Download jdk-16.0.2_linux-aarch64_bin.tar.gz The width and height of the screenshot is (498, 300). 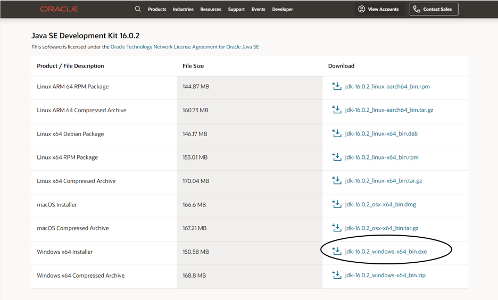389,110
